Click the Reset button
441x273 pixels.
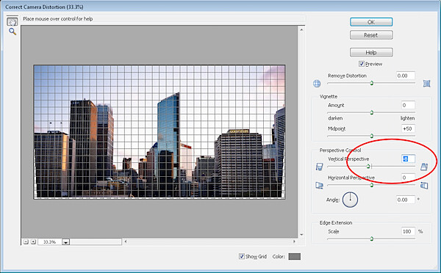(371, 35)
